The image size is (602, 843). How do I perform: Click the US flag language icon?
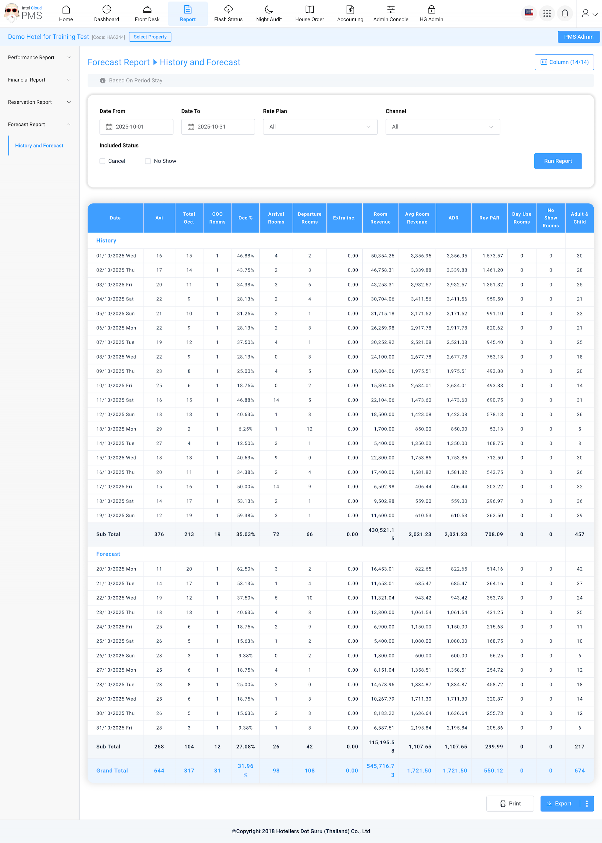(x=529, y=14)
